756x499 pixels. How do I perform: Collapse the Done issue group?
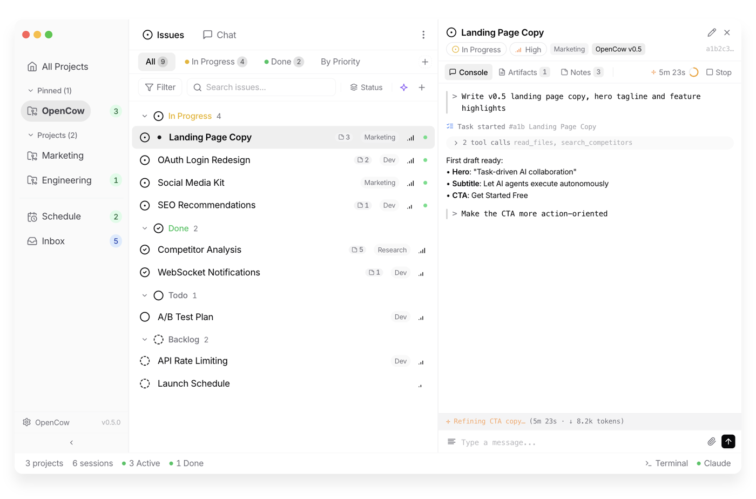(144, 228)
